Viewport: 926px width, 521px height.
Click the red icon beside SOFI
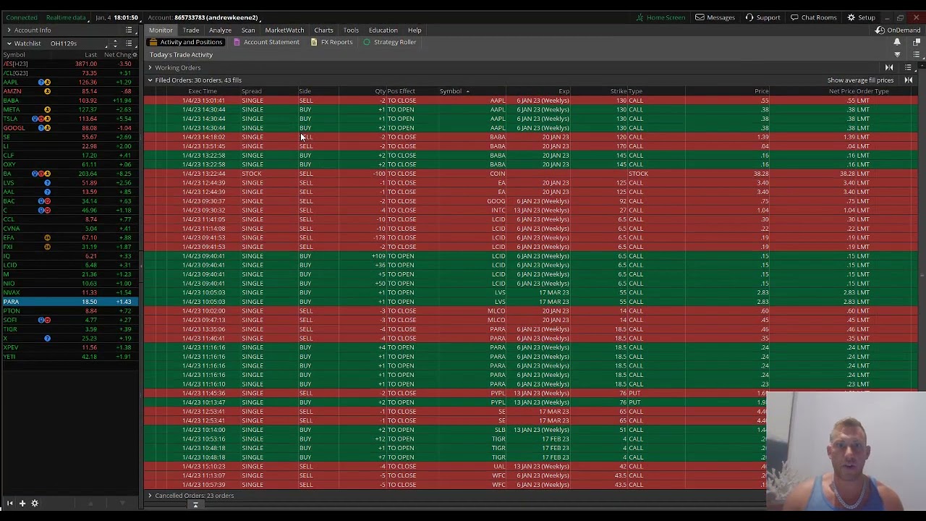(47, 320)
